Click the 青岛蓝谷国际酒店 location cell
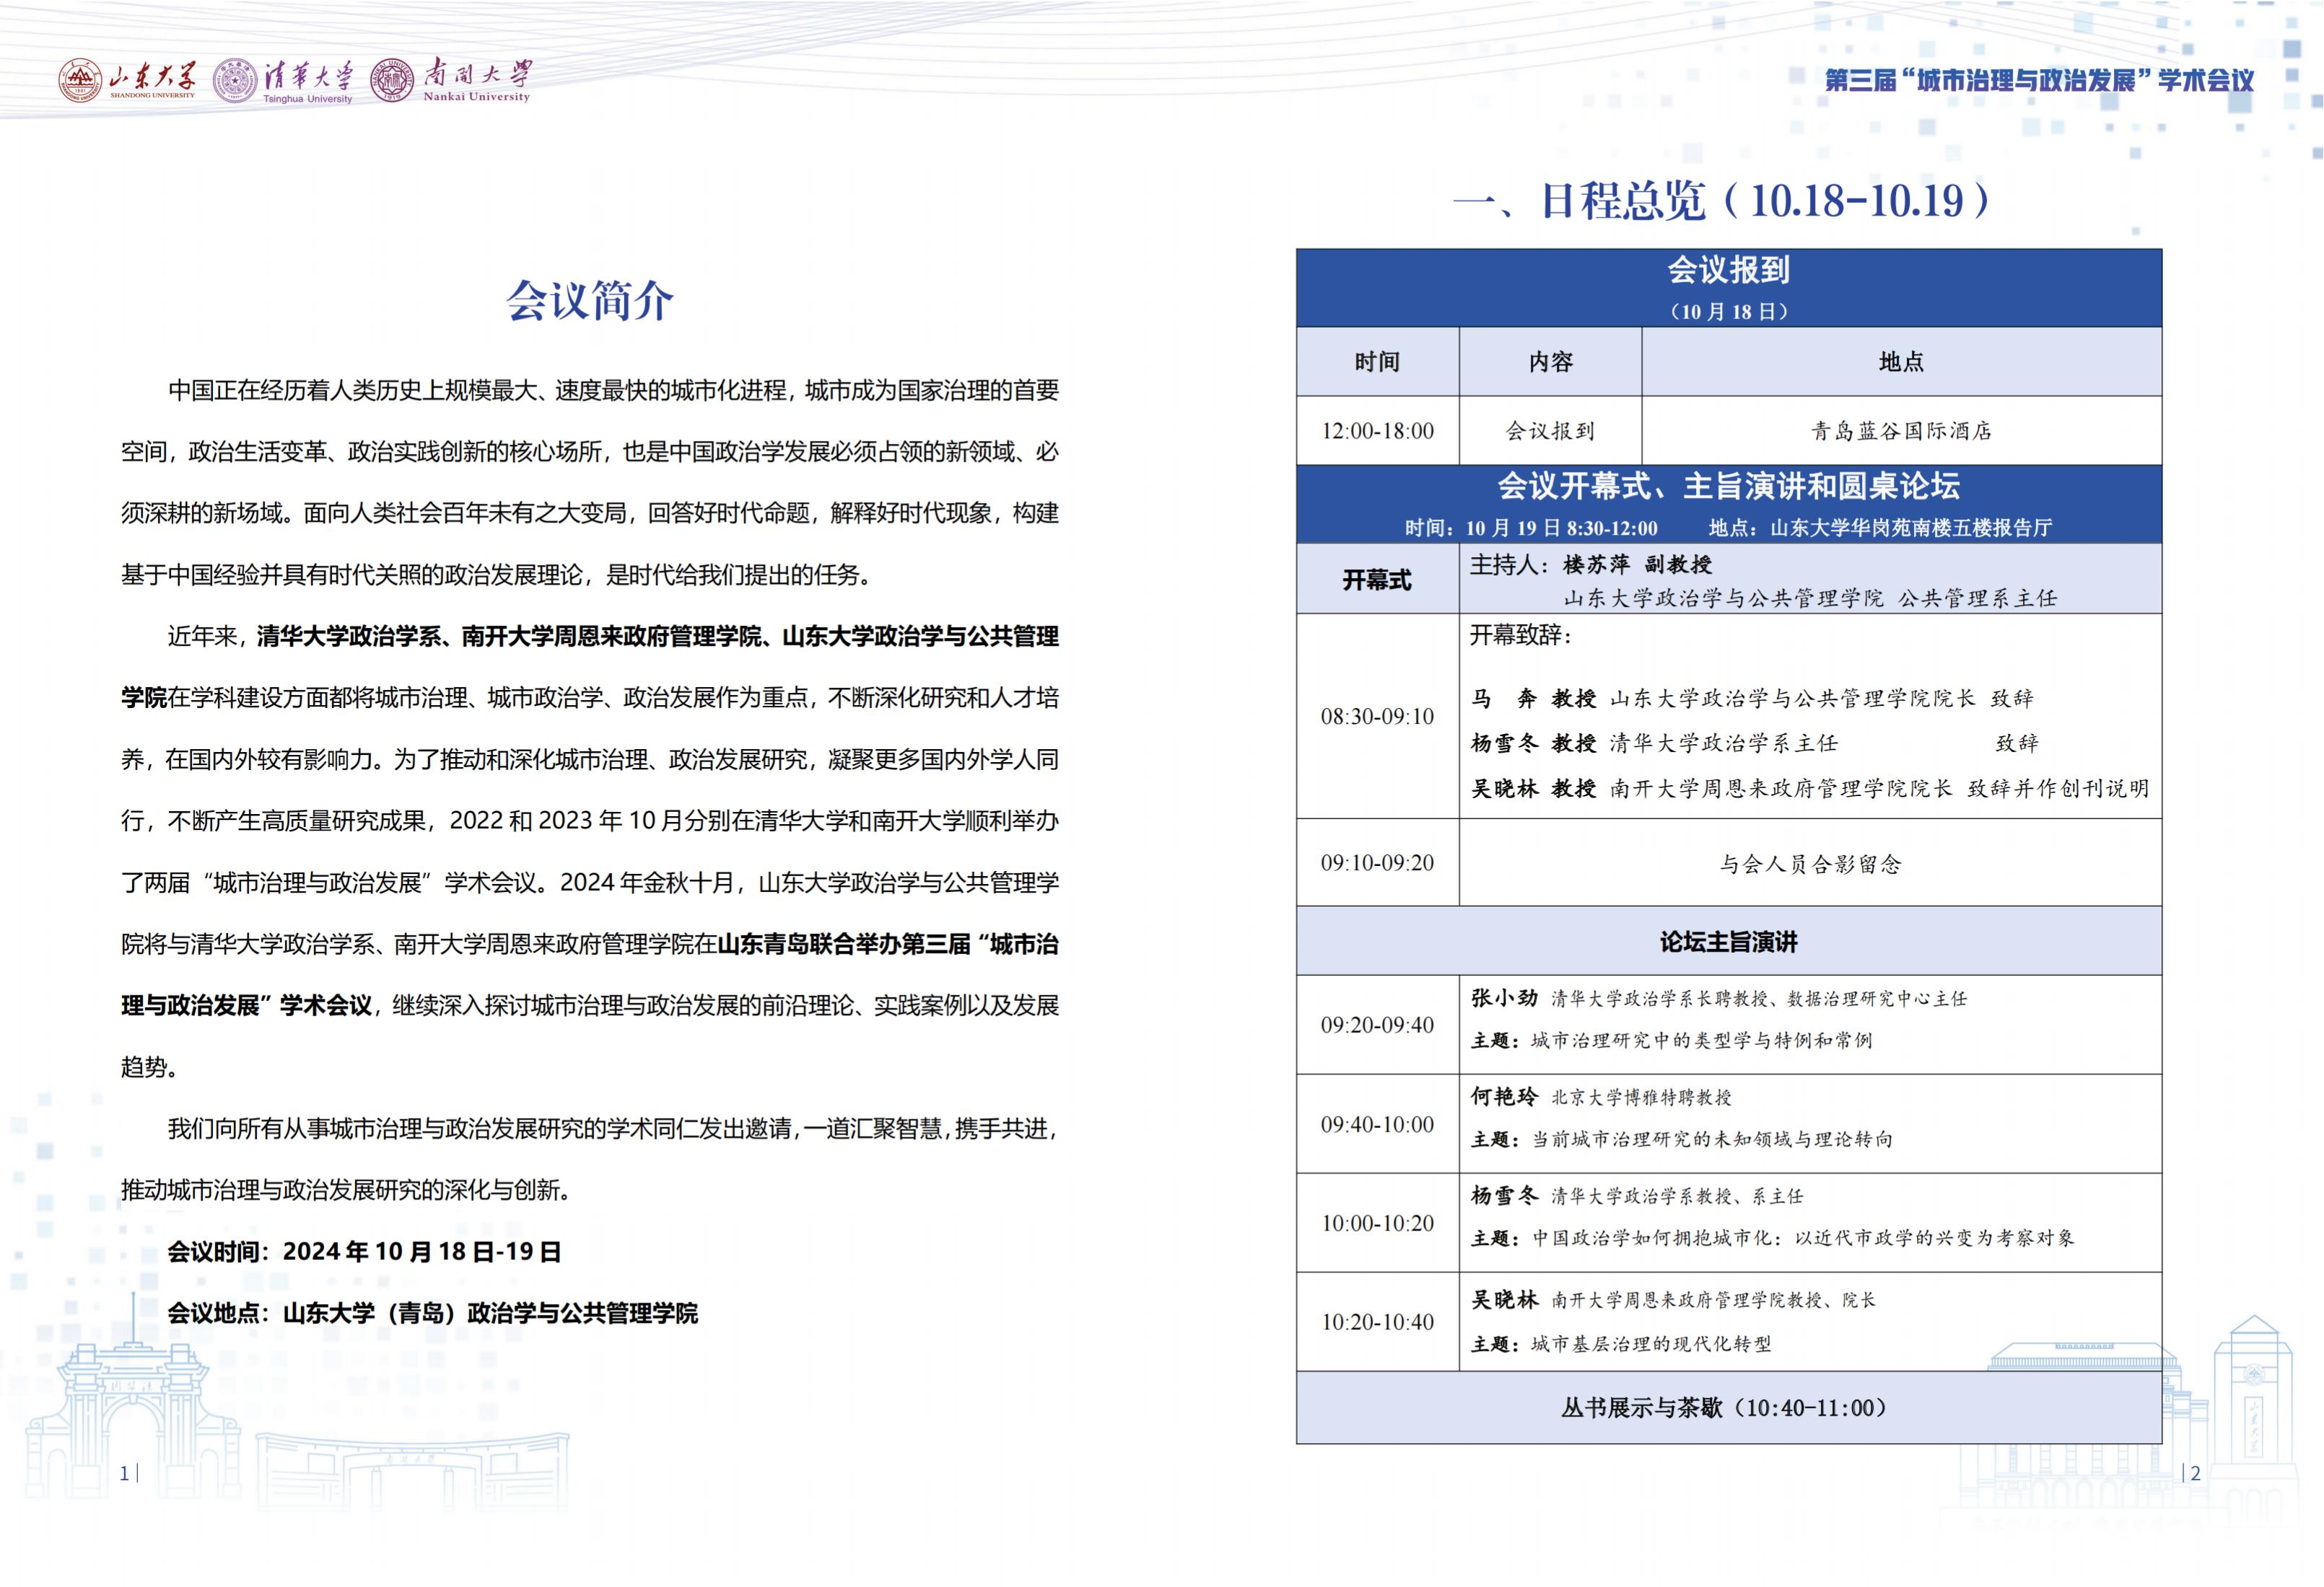Image resolution: width=2324 pixels, height=1587 pixels. [x=1901, y=431]
